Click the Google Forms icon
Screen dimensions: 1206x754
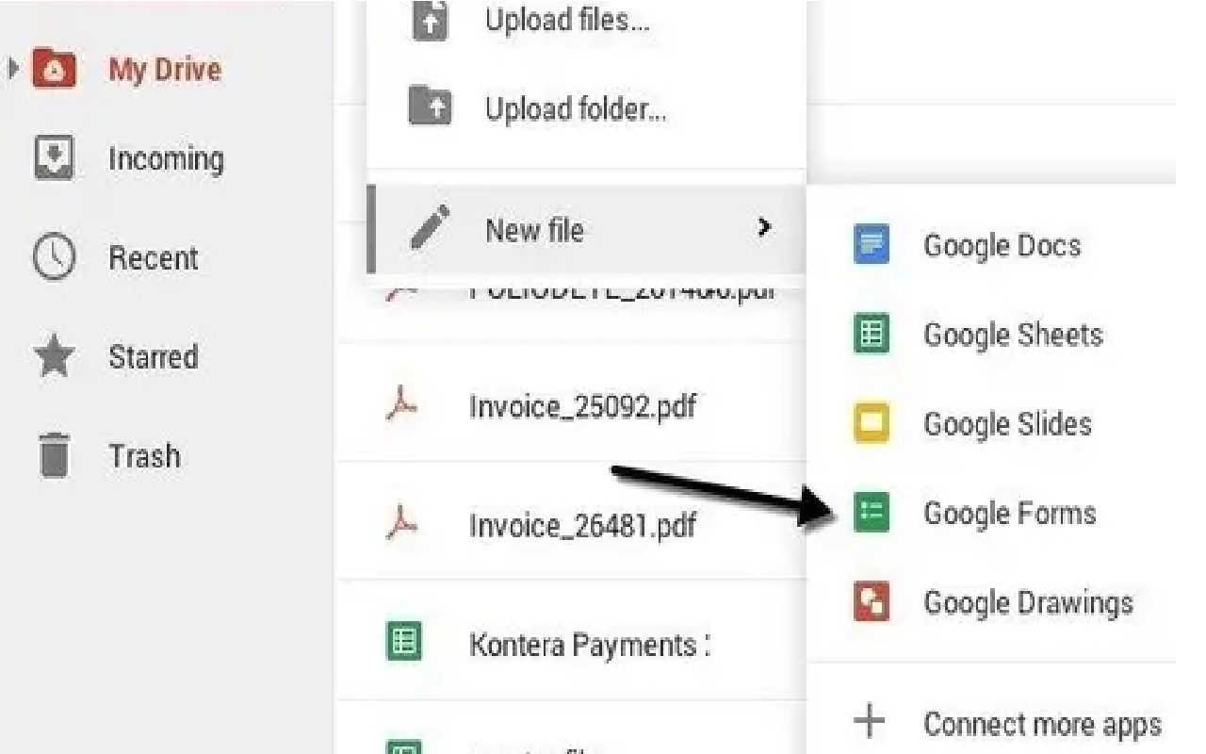tap(872, 512)
